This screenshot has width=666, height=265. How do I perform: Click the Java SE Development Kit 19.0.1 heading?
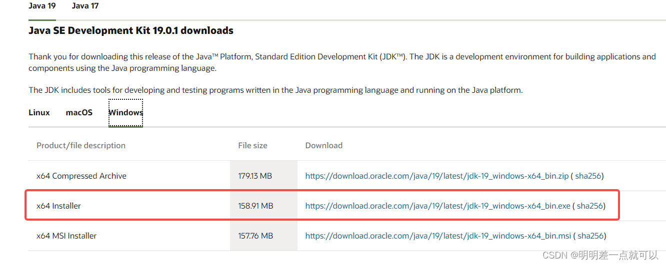pos(131,30)
